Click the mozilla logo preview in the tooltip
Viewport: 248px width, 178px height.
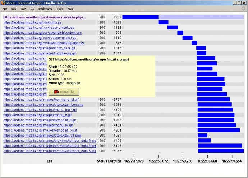[x=64, y=92]
